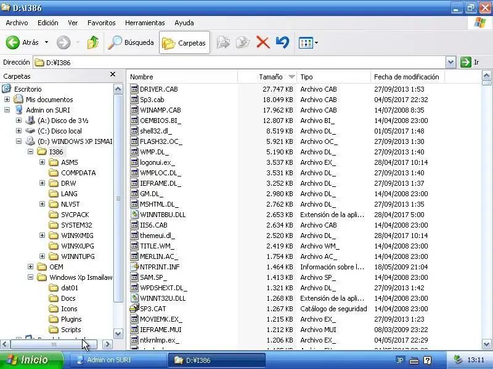Select the Plugins folder icon in tree
This screenshot has height=369, width=493.
[54, 319]
